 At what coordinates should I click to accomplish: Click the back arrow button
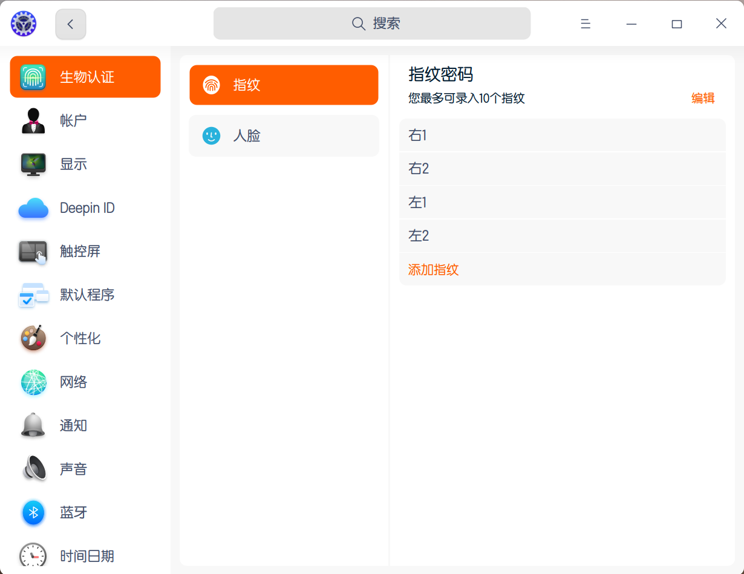(71, 24)
